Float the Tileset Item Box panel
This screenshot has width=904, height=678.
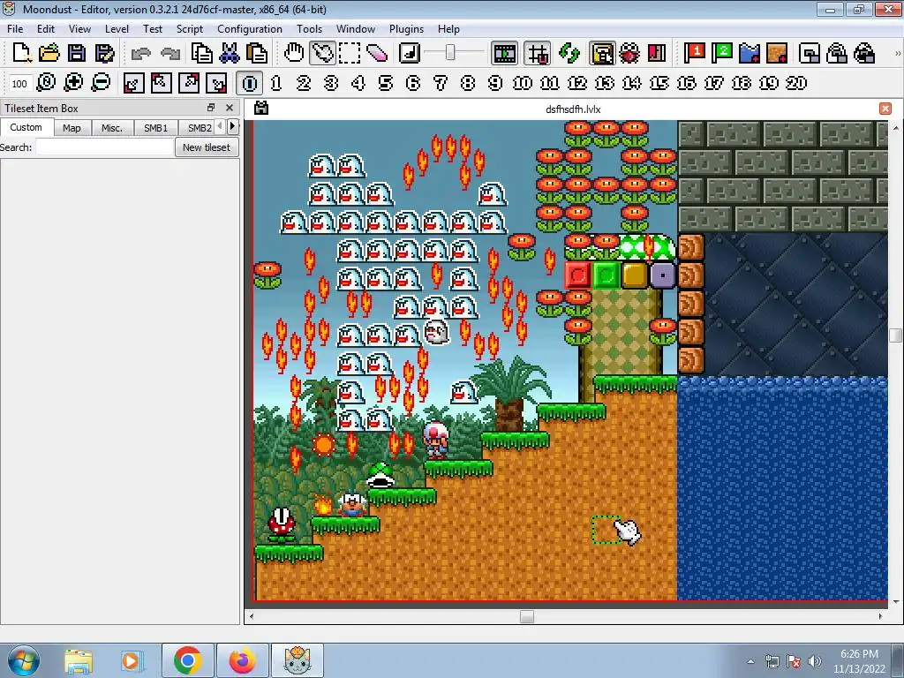pyautogui.click(x=211, y=108)
